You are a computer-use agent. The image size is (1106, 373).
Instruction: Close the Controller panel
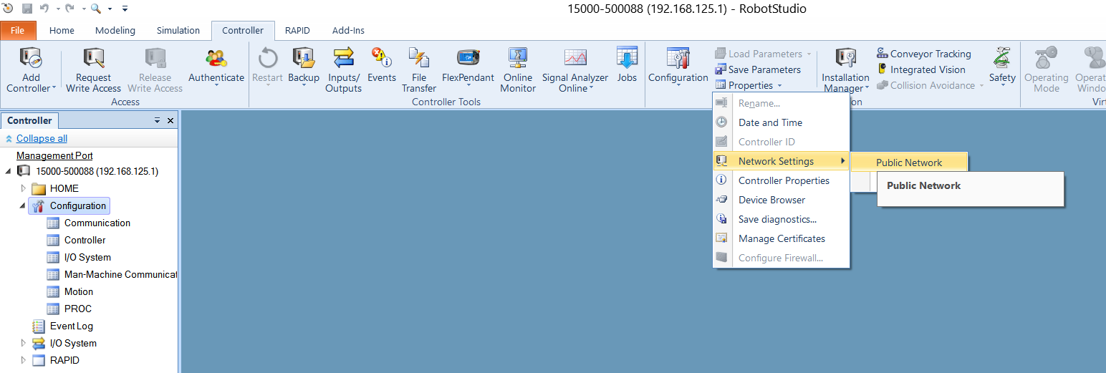tap(170, 121)
